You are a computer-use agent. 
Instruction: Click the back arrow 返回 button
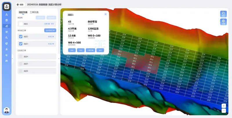click(20, 5)
